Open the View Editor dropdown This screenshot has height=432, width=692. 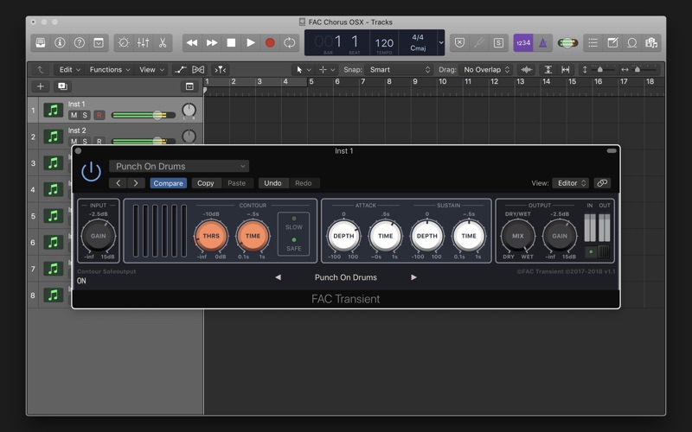[571, 183]
